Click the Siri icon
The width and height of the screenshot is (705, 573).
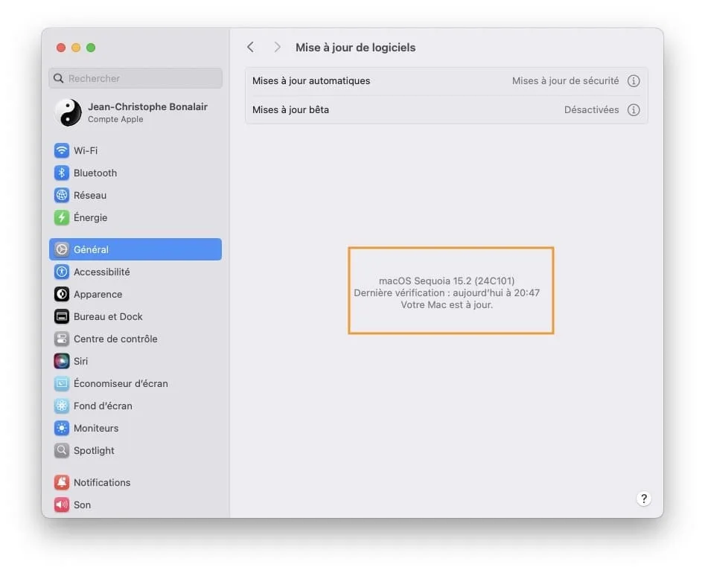point(62,362)
